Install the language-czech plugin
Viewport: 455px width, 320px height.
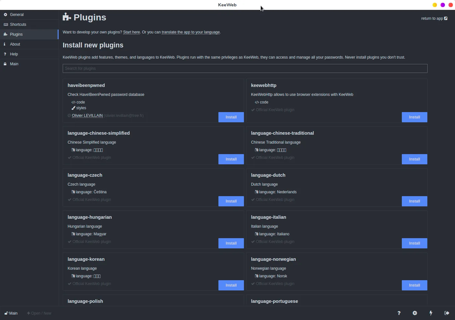pos(231,201)
